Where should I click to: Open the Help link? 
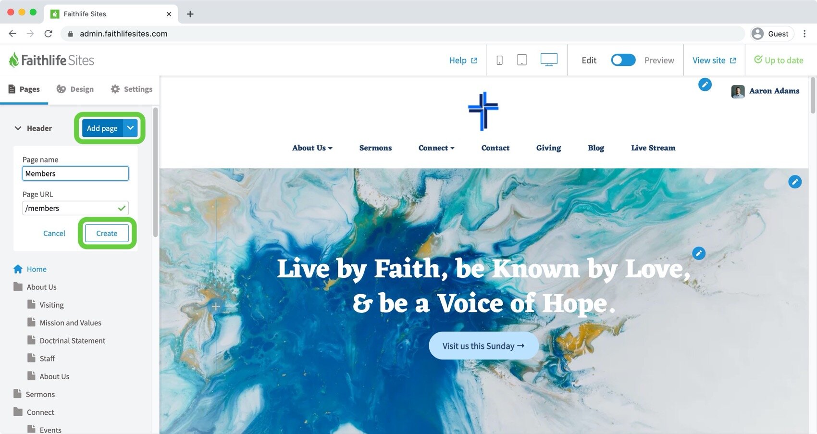coord(463,60)
